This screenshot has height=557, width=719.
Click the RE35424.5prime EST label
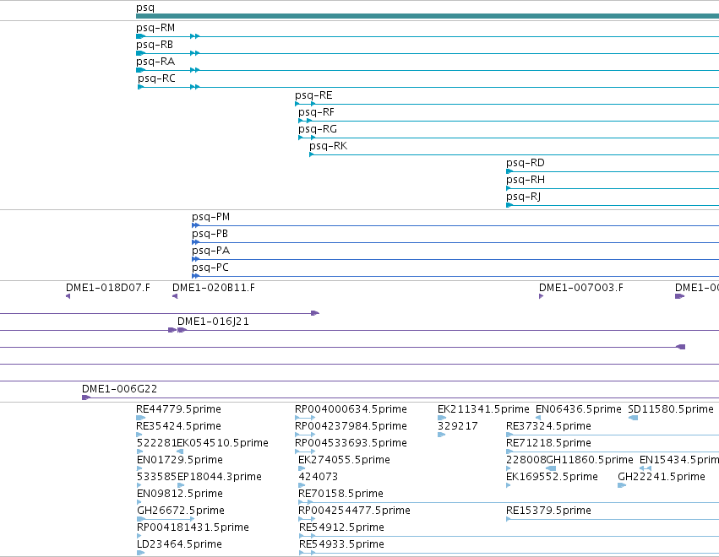click(x=179, y=426)
